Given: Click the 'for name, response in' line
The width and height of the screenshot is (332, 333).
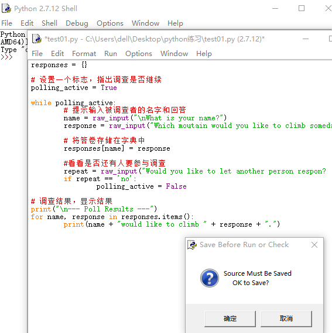Looking at the screenshot, I should click(112, 217).
